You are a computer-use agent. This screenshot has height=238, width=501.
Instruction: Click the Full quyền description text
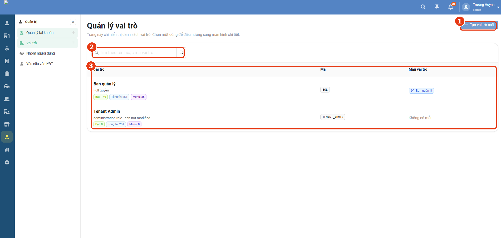point(101,90)
